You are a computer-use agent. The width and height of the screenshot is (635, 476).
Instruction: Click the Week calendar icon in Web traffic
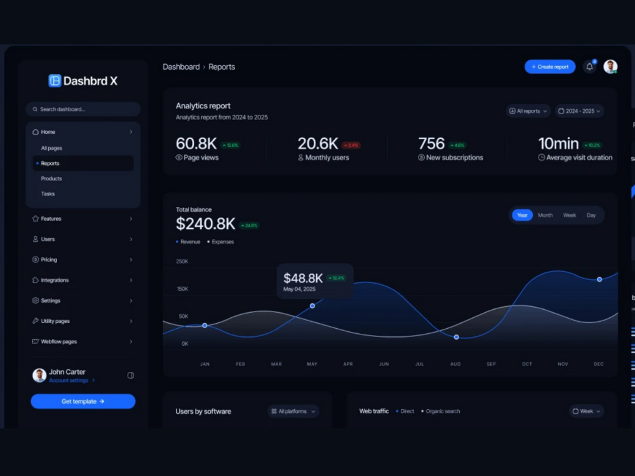575,411
